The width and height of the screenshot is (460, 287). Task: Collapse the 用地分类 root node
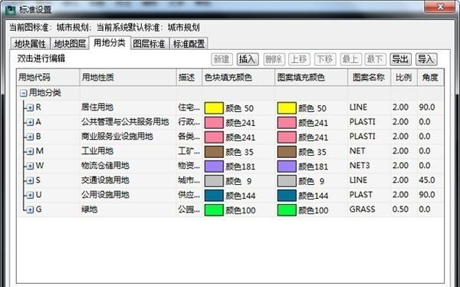tap(23, 94)
